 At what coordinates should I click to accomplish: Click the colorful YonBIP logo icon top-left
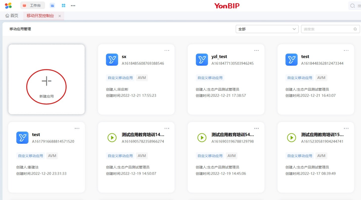pos(8,5)
